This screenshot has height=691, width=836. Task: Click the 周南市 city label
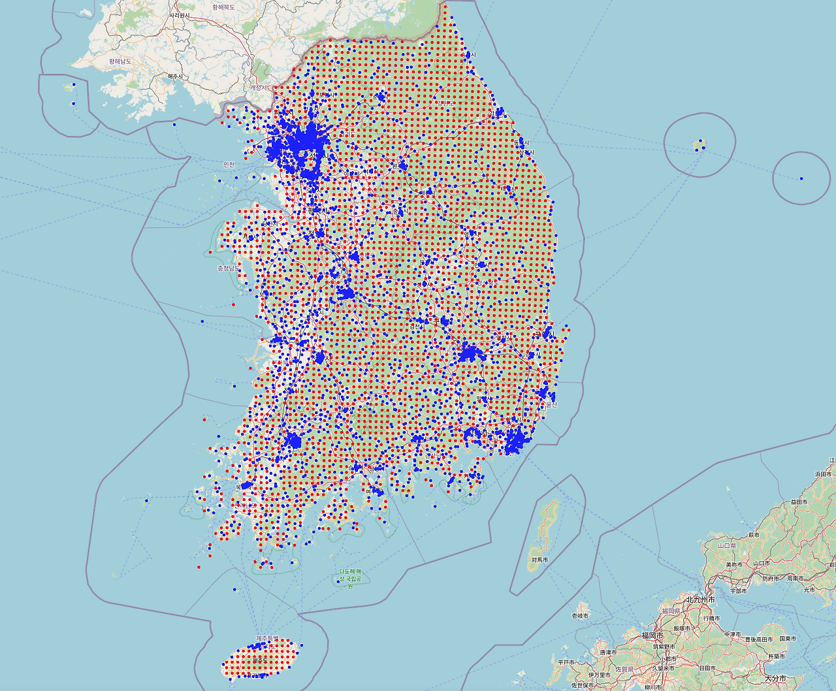coord(795,579)
